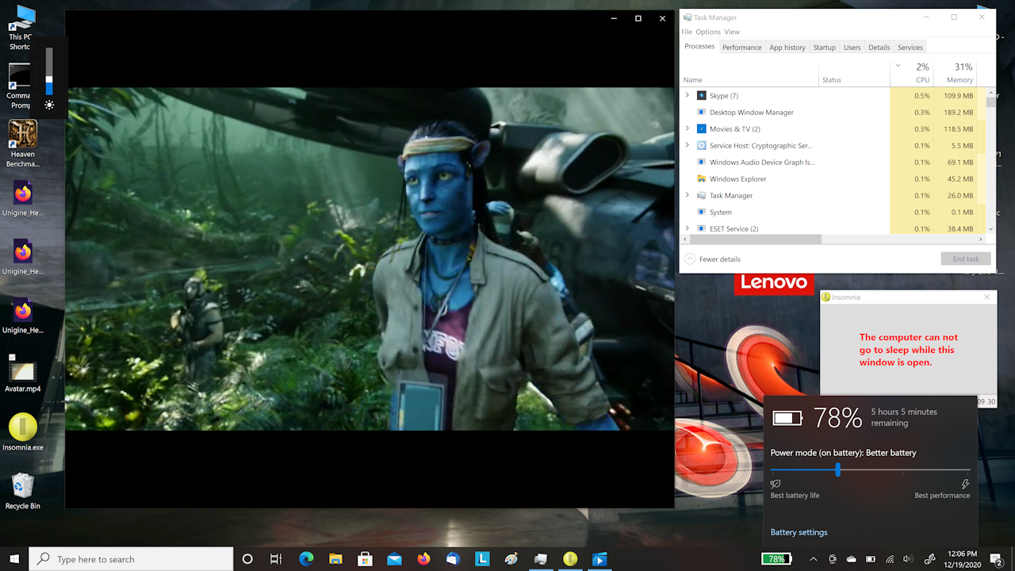Open the taskbar clock showing 12:06 PM
The width and height of the screenshot is (1015, 571).
click(x=961, y=559)
